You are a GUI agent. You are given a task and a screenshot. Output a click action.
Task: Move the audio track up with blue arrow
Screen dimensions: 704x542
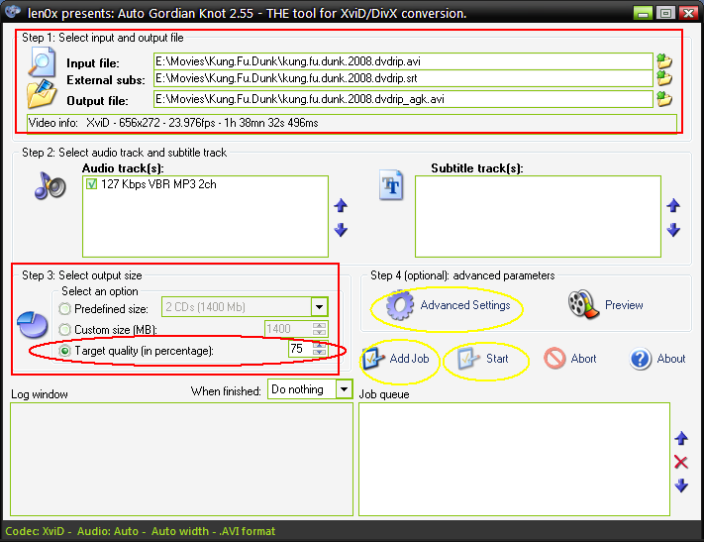(341, 206)
